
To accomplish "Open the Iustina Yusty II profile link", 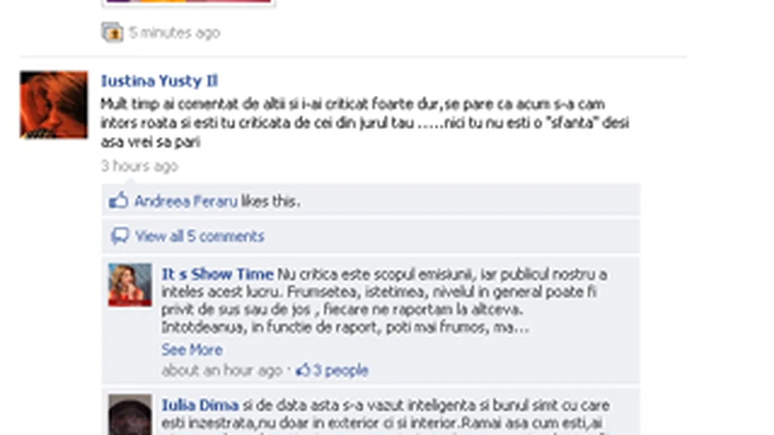I will 159,81.
